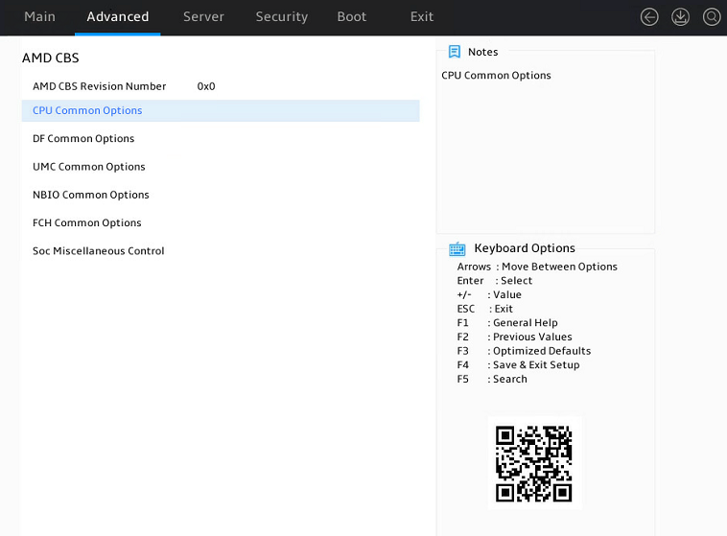Viewport: 727px width, 536px height.
Task: Click the F5 Search hint
Action: [492, 379]
